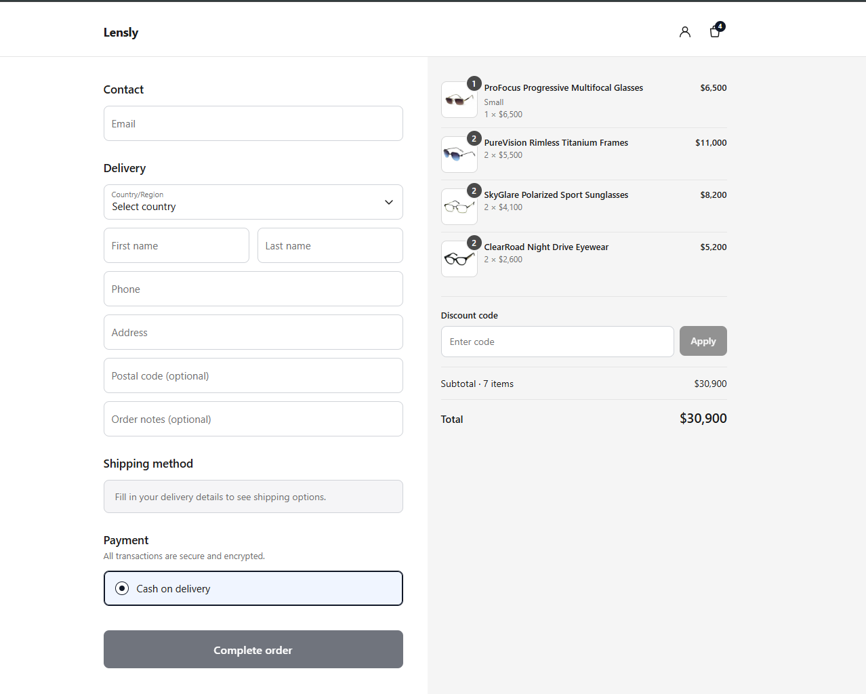Click the Select country chevron arrow
This screenshot has height=694, width=866.
coord(389,202)
